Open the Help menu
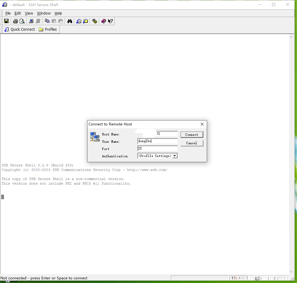The height and width of the screenshot is (283, 297). 58,13
